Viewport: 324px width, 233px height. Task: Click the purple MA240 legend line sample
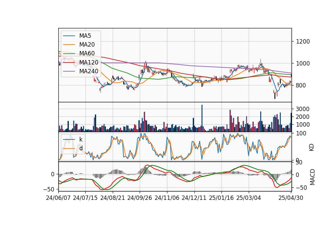(69, 71)
